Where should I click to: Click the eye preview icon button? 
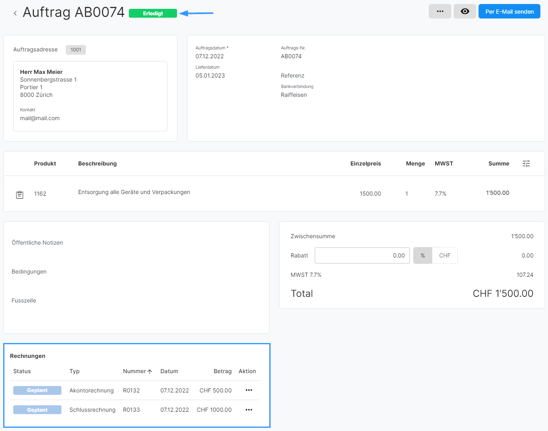pyautogui.click(x=464, y=12)
